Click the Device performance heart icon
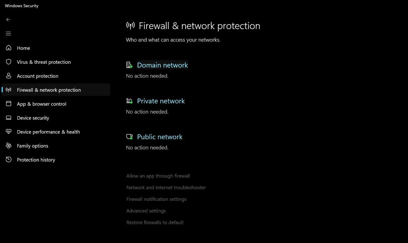The width and height of the screenshot is (408, 243). tap(9, 132)
